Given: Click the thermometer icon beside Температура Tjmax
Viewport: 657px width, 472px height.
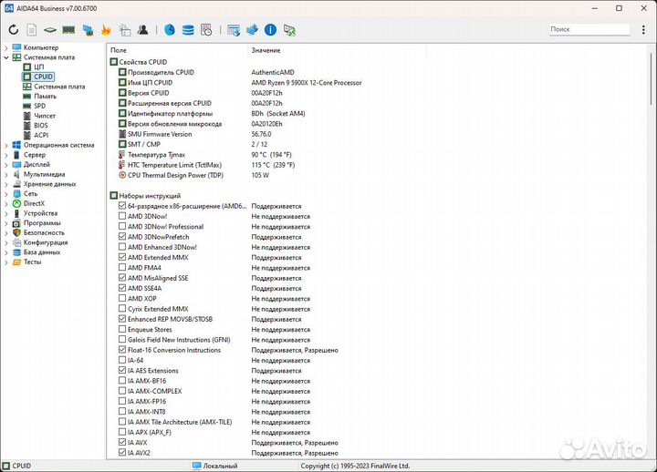Looking at the screenshot, I should (122, 155).
